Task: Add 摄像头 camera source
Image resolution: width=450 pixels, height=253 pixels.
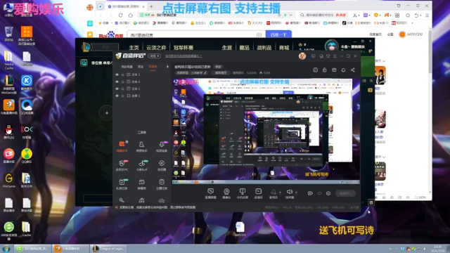Action: [226, 194]
